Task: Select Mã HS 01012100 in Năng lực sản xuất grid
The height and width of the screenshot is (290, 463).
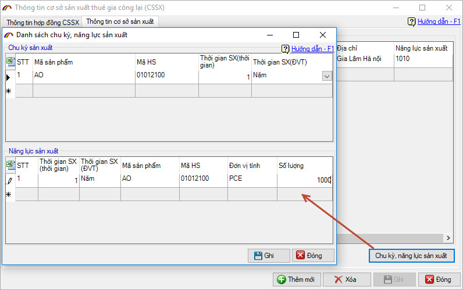Action: pos(204,180)
